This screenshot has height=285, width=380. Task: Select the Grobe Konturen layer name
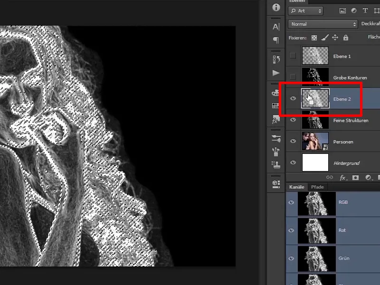point(350,77)
